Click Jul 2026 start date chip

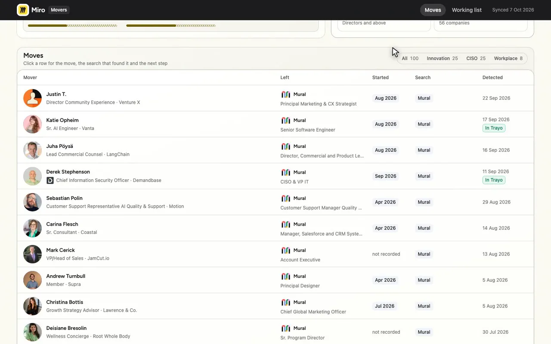[x=384, y=306]
